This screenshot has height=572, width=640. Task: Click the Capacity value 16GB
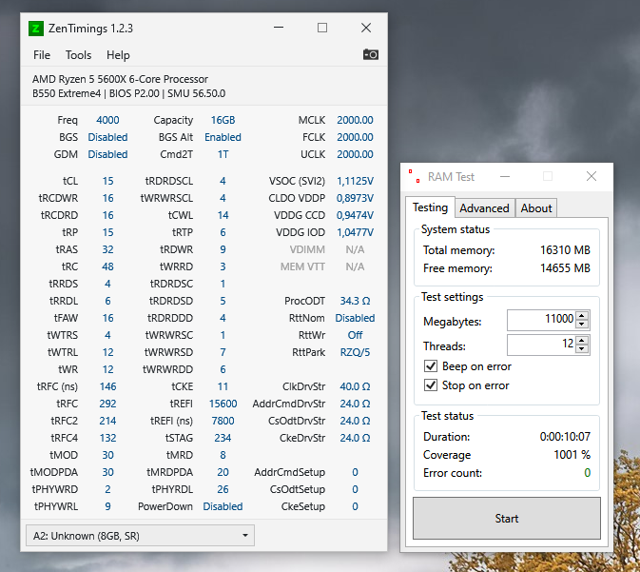click(x=223, y=120)
